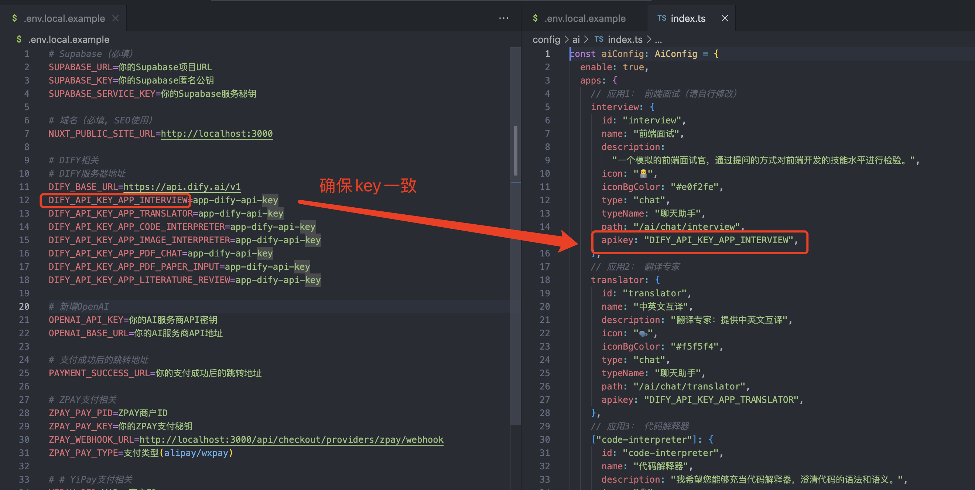The height and width of the screenshot is (490, 975).
Task: Click 'enable: true' property line
Action: point(614,67)
